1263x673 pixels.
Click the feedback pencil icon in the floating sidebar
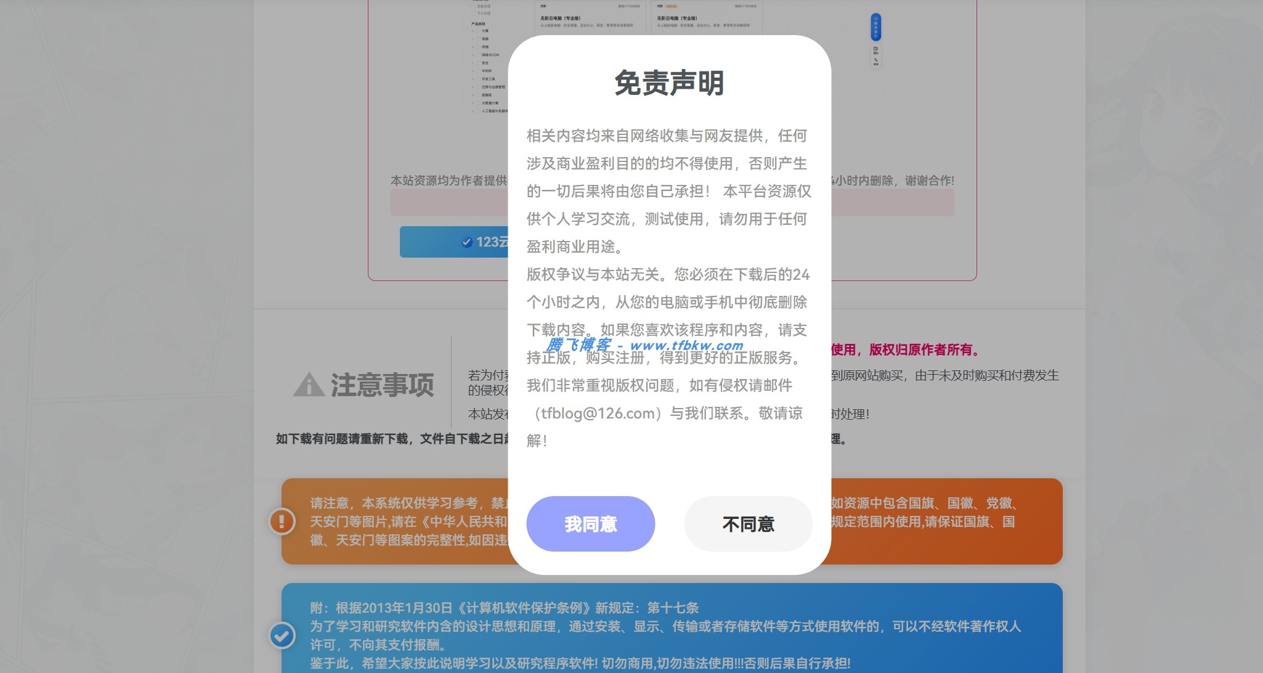click(875, 48)
